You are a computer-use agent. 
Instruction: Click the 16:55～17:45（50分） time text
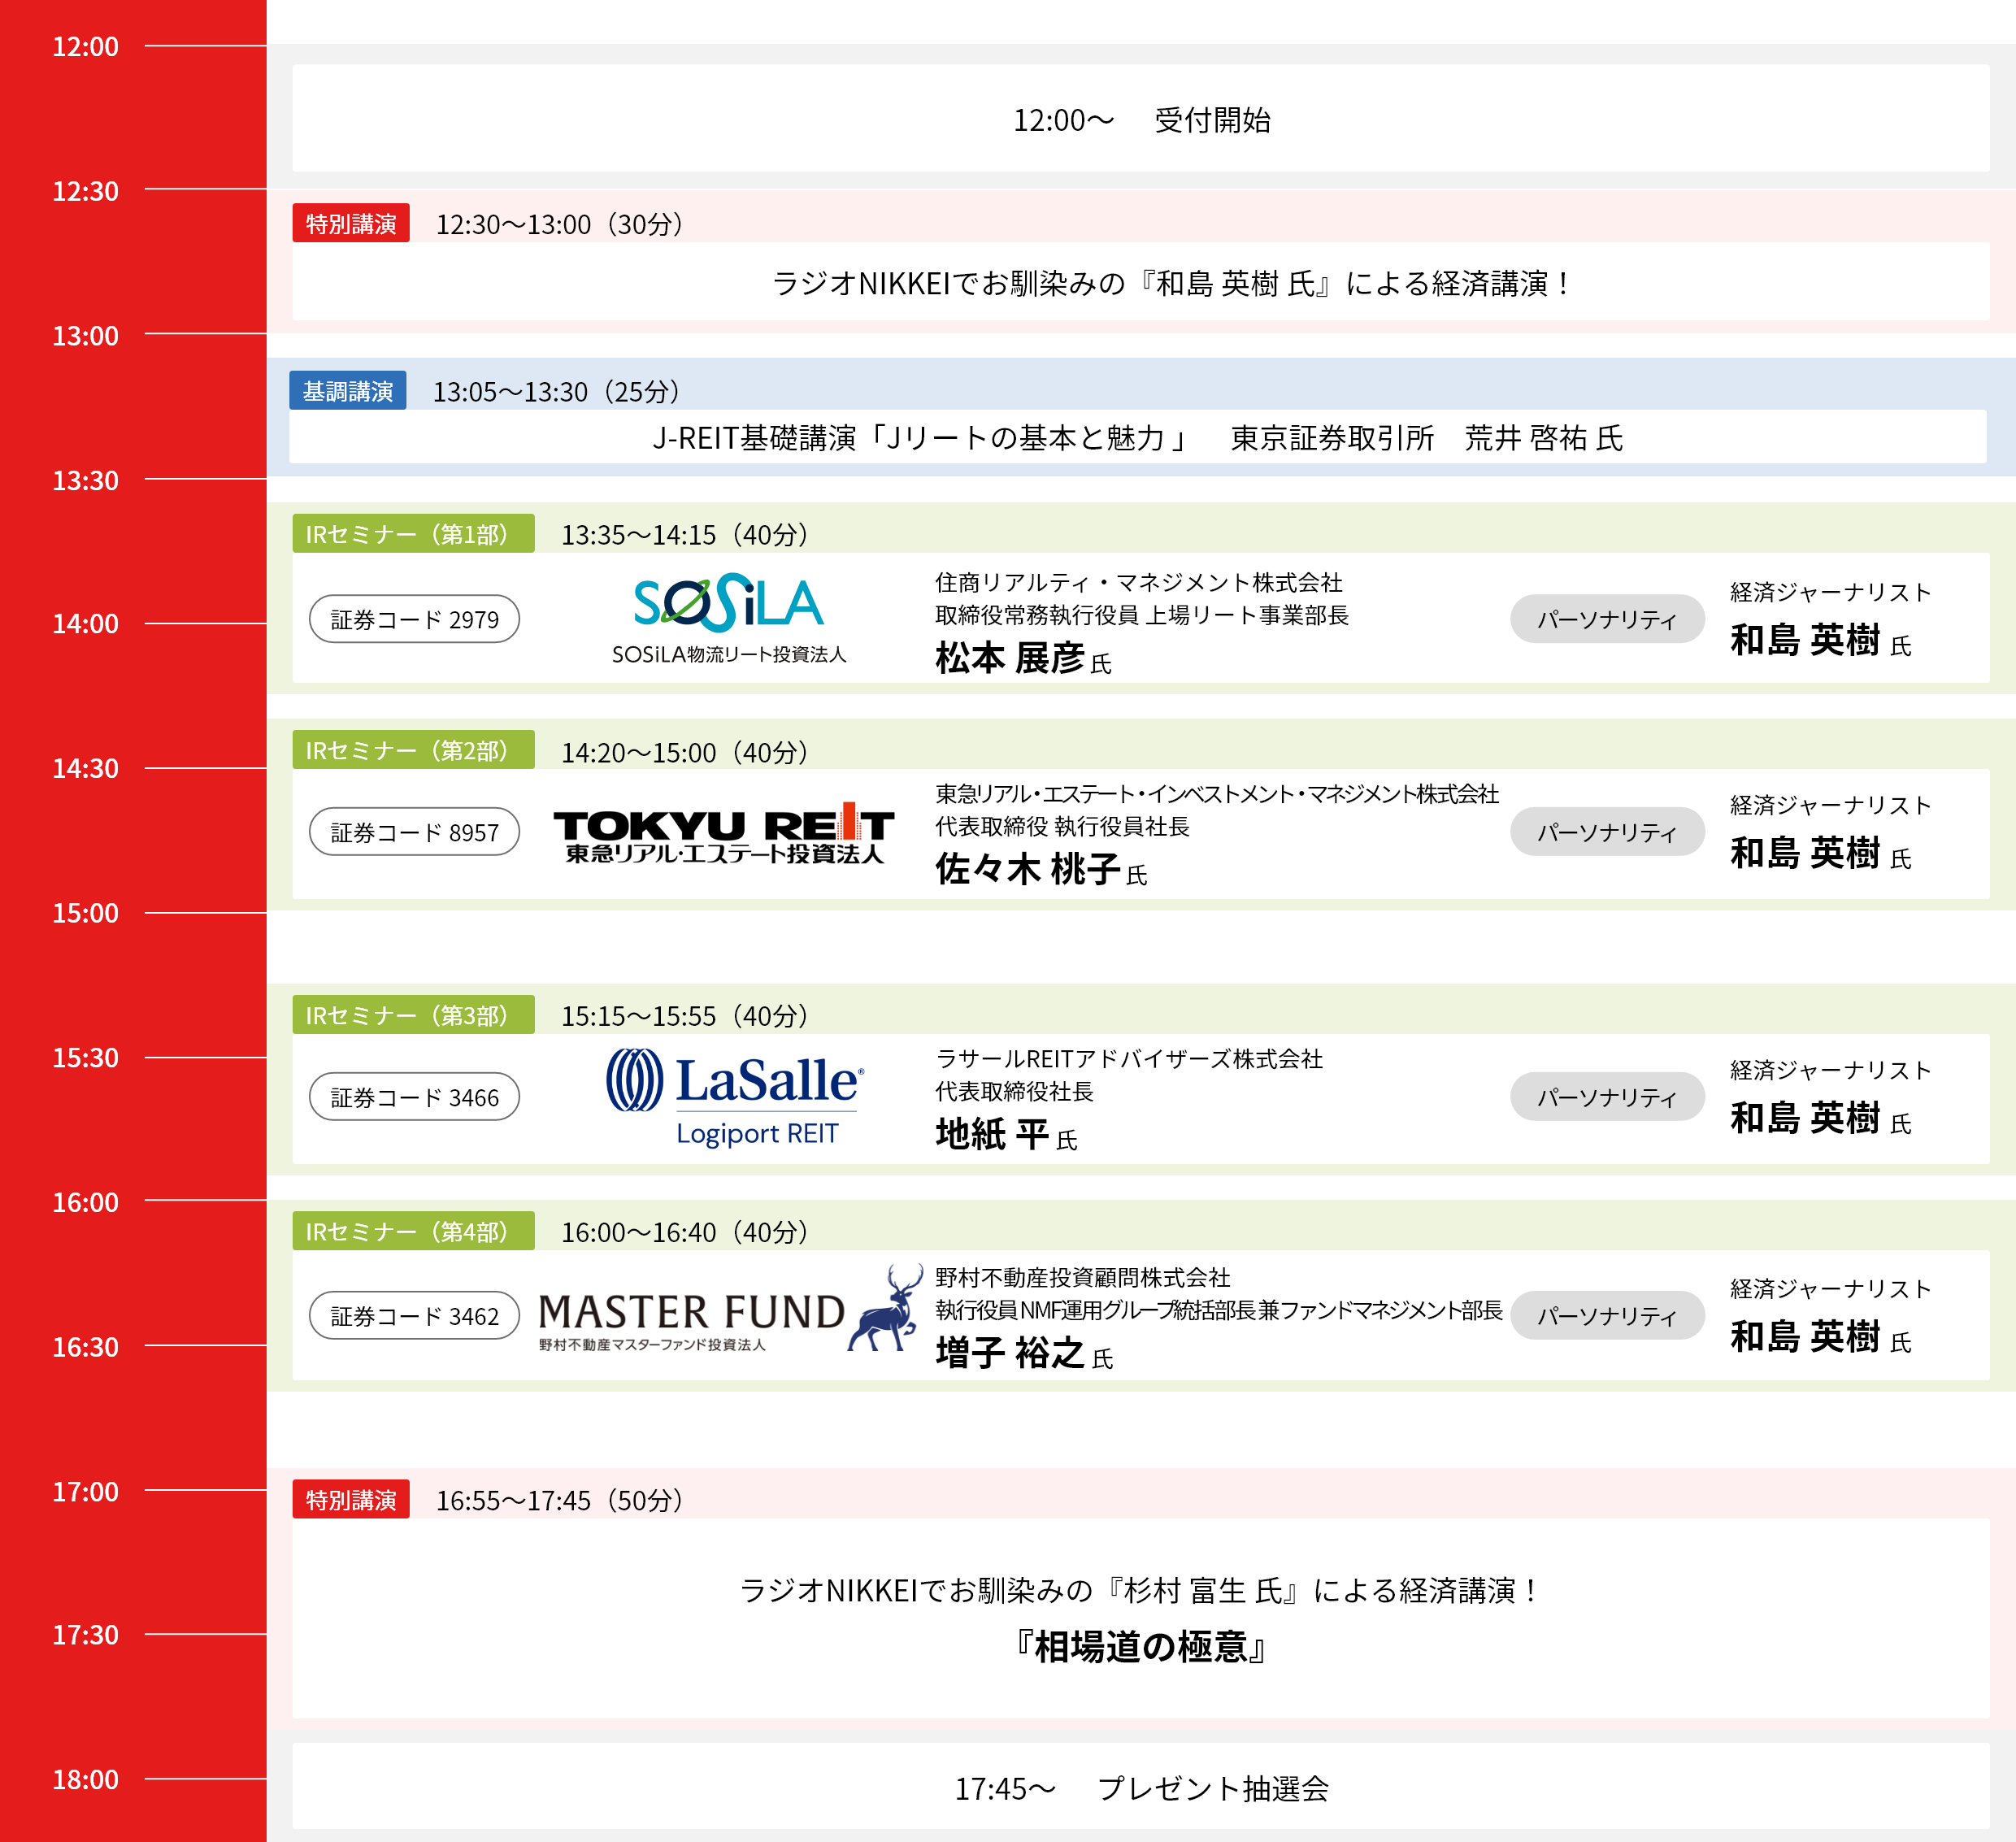click(560, 1499)
